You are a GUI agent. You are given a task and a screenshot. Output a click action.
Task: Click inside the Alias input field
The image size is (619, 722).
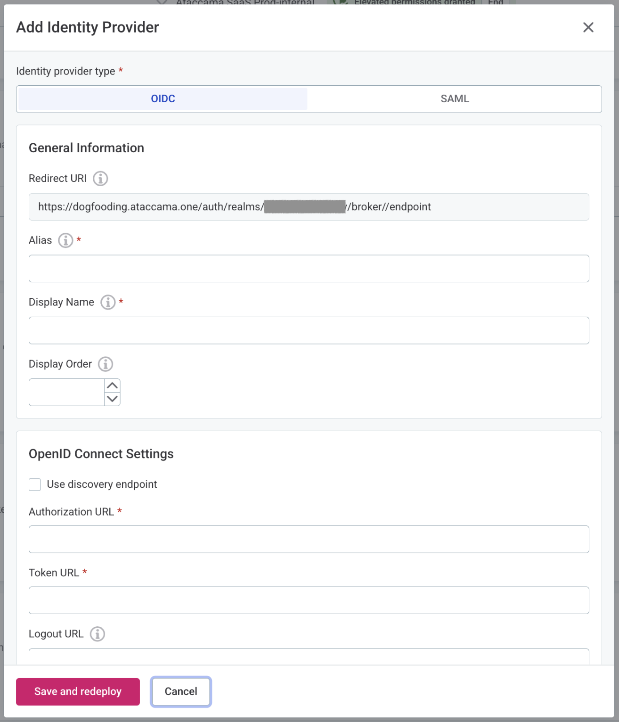[x=309, y=268]
